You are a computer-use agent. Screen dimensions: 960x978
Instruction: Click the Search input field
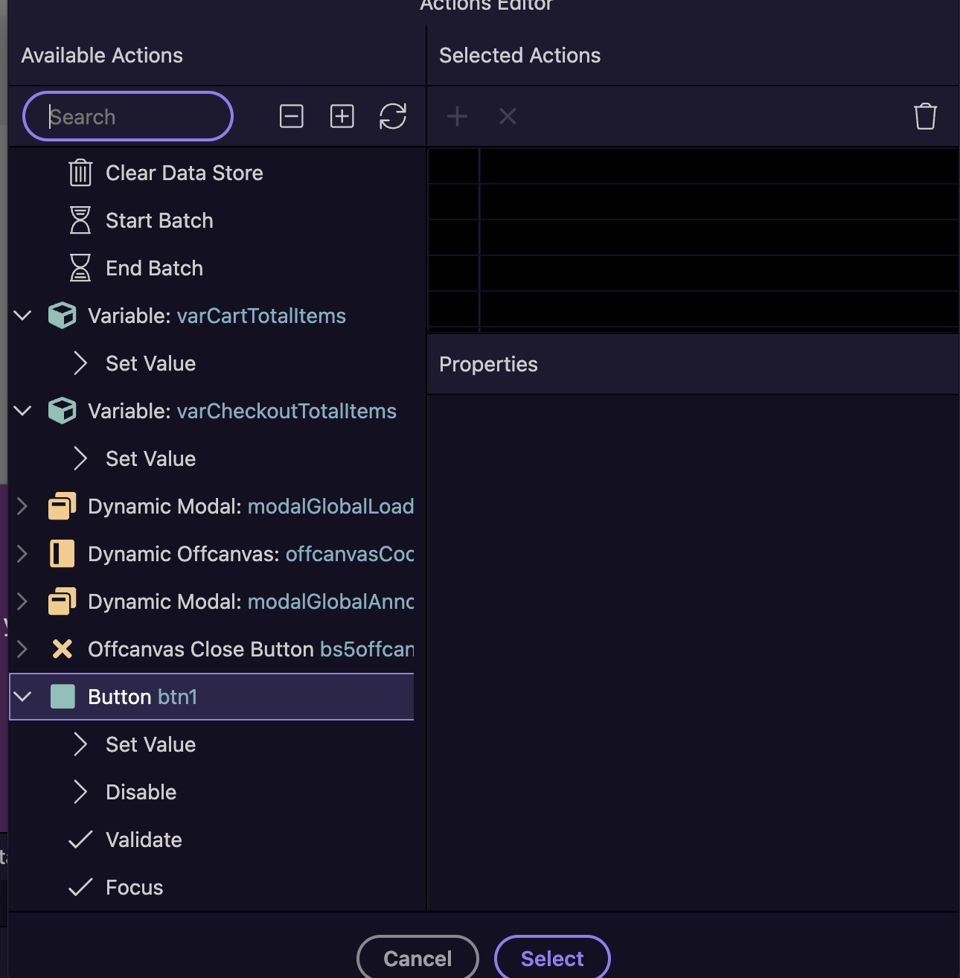[128, 116]
